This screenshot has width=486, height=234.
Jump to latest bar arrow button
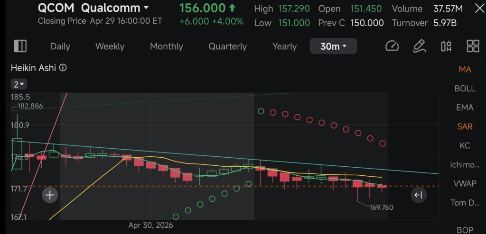(419, 195)
